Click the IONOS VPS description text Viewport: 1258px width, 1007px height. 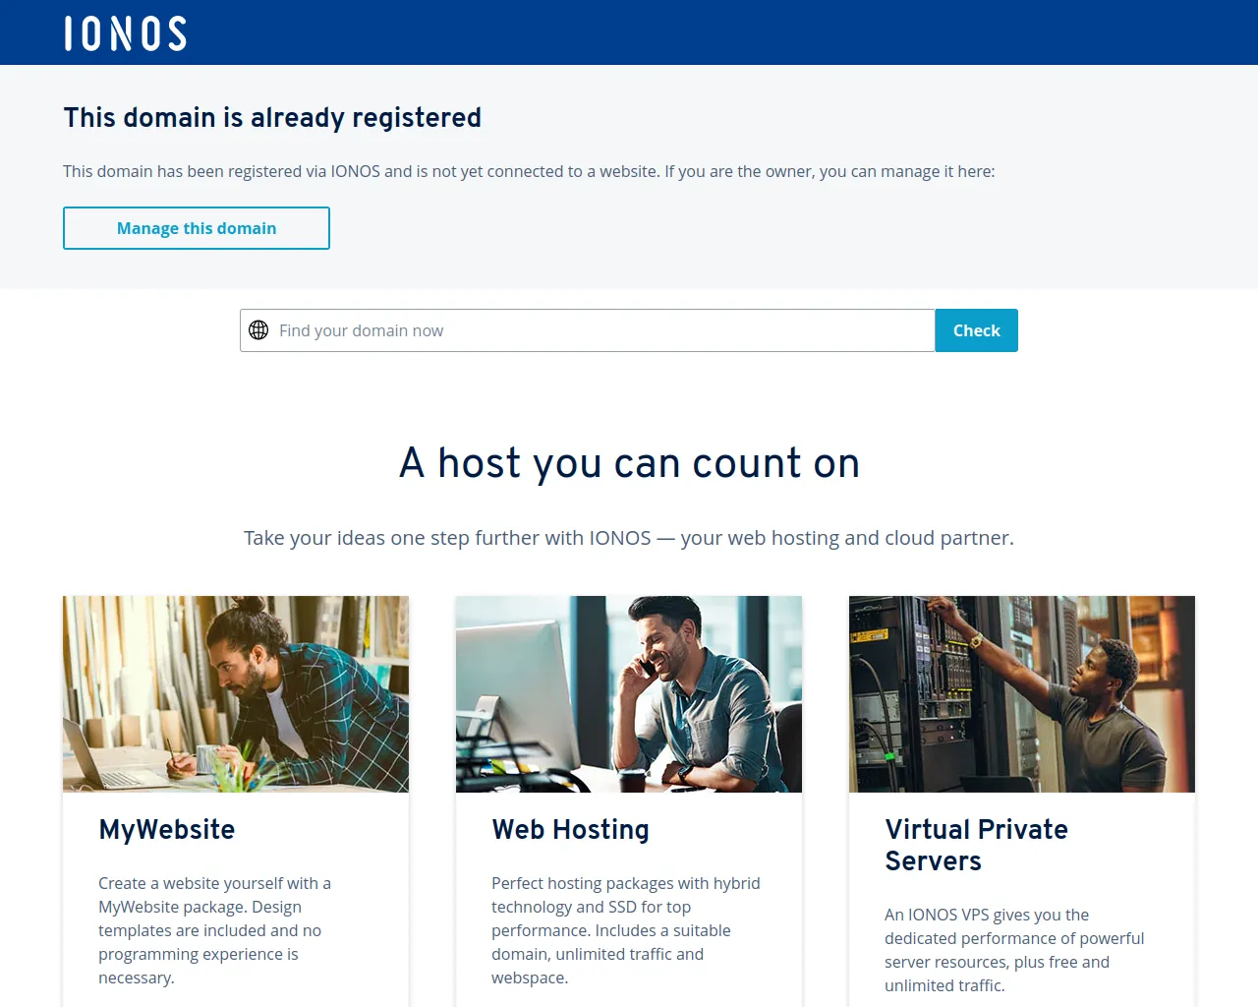click(1014, 950)
